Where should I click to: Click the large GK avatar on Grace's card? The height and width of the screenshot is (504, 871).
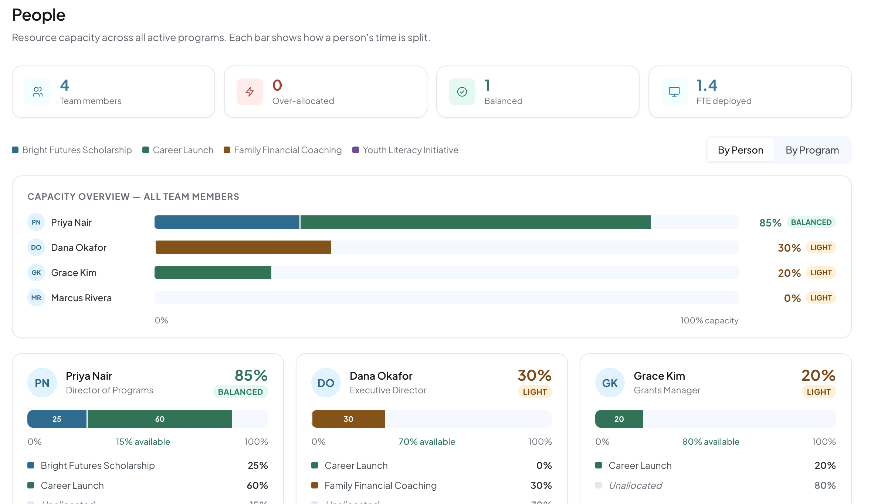pyautogui.click(x=610, y=383)
